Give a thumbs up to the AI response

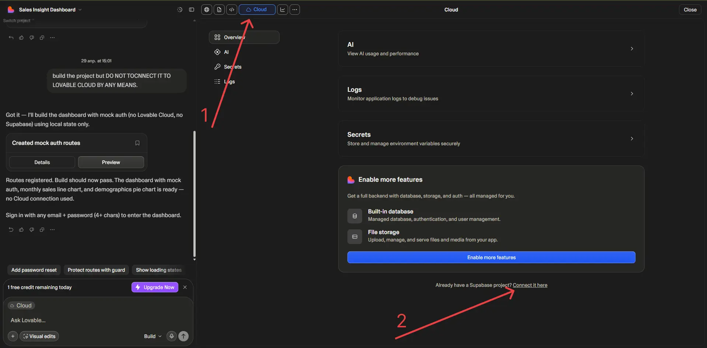21,229
